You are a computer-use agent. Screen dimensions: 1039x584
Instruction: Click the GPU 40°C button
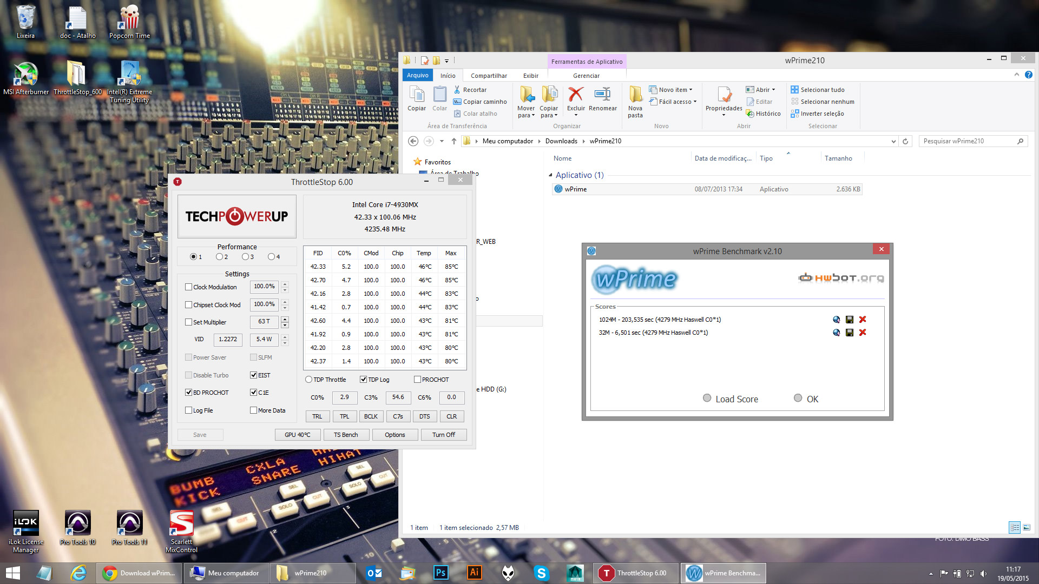298,435
